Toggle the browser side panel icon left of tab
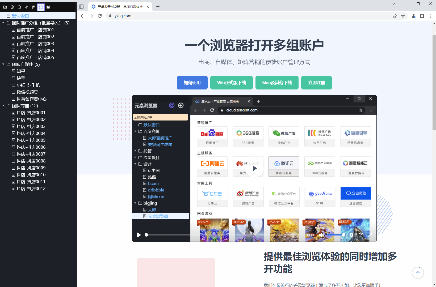The height and width of the screenshot is (287, 436). [81, 7]
